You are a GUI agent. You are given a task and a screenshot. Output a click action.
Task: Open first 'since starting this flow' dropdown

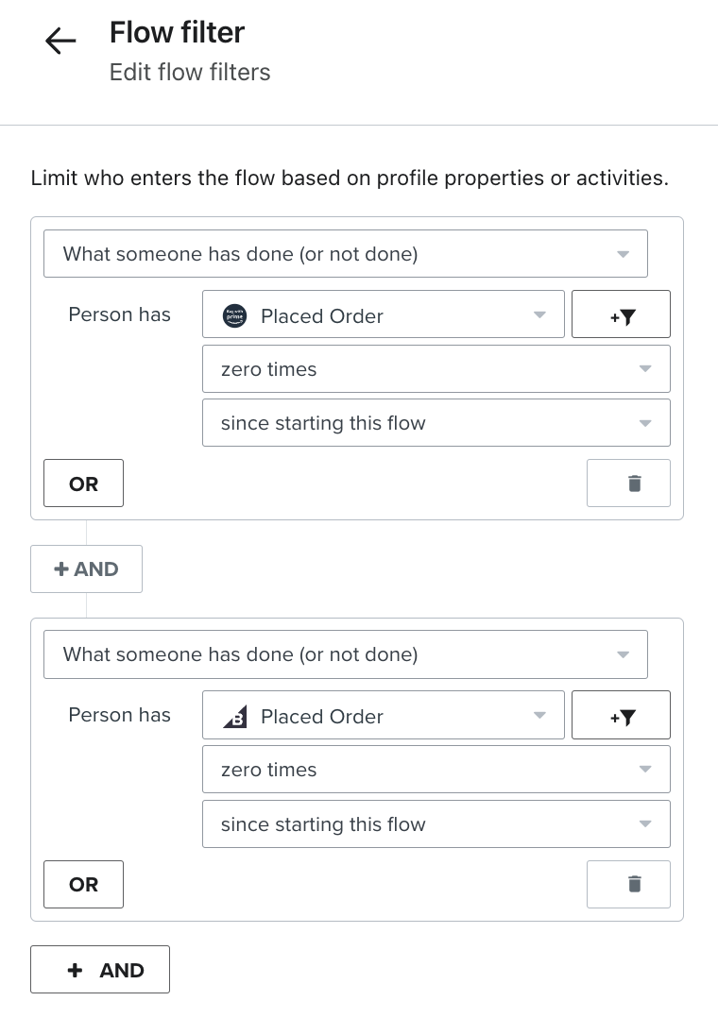pos(436,423)
